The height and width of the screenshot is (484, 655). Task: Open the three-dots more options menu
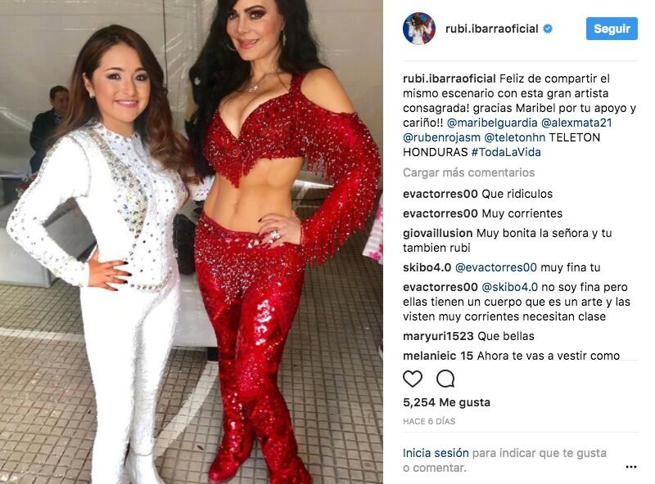click(x=631, y=467)
